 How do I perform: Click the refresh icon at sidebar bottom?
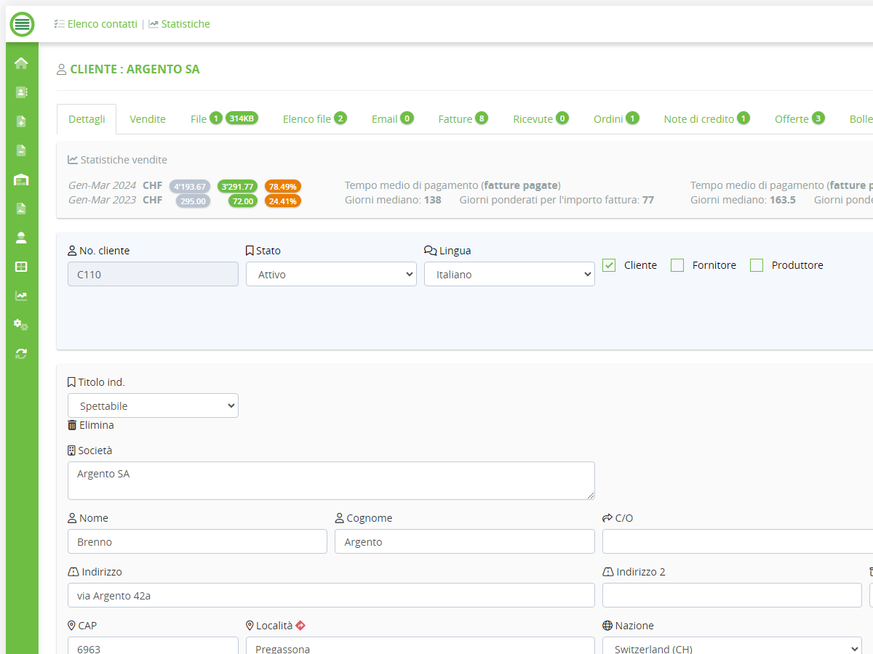[x=21, y=354]
